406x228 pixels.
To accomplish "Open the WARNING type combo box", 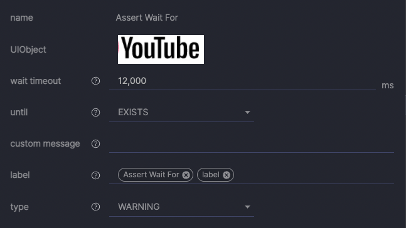I will point(181,207).
